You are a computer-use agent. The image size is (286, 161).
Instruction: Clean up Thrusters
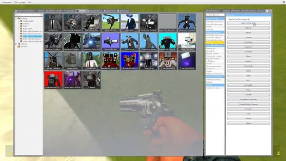(248, 109)
